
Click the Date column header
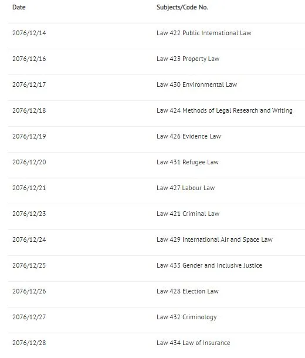pos(19,7)
